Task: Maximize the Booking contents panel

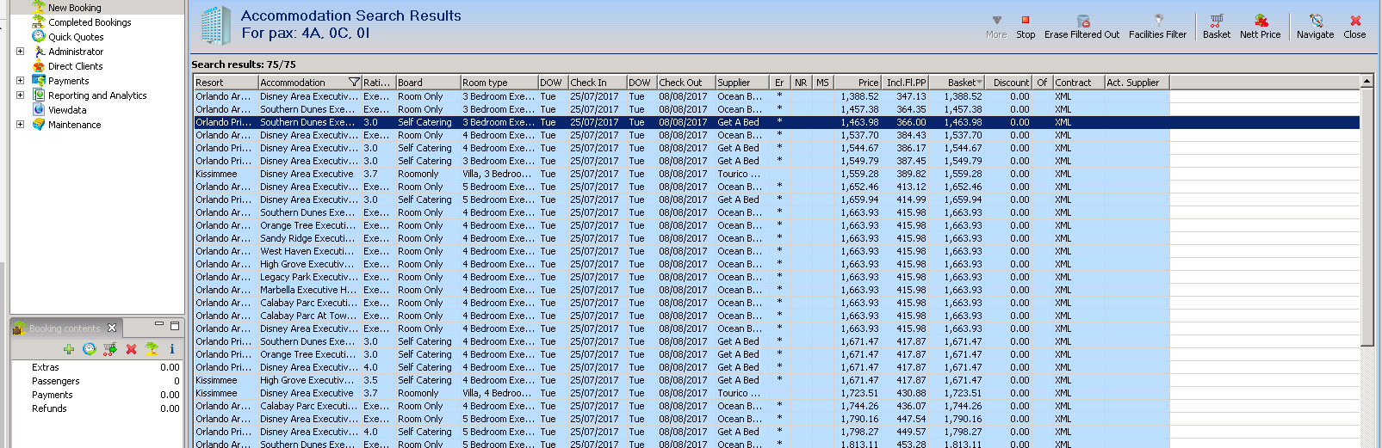Action: [x=175, y=326]
